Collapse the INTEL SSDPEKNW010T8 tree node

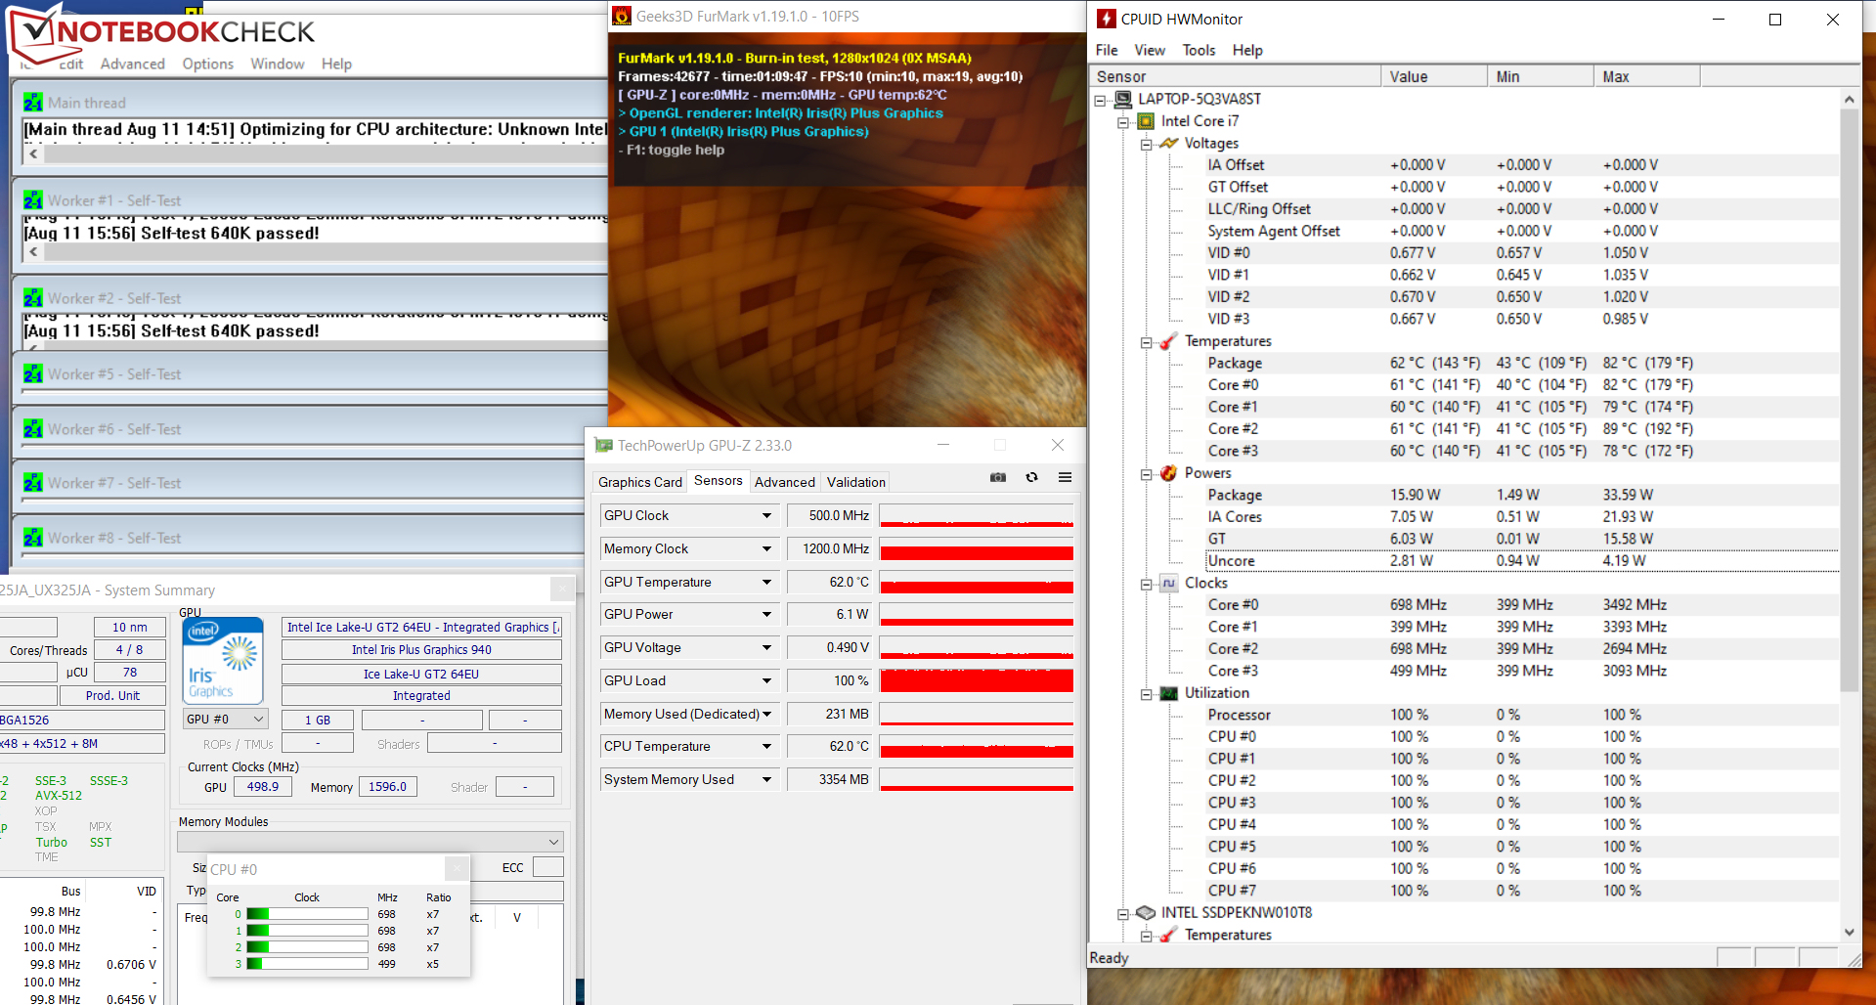pos(1123,914)
